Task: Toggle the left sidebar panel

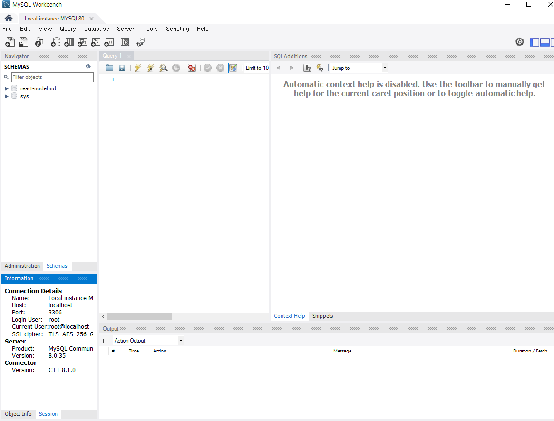Action: click(x=535, y=42)
